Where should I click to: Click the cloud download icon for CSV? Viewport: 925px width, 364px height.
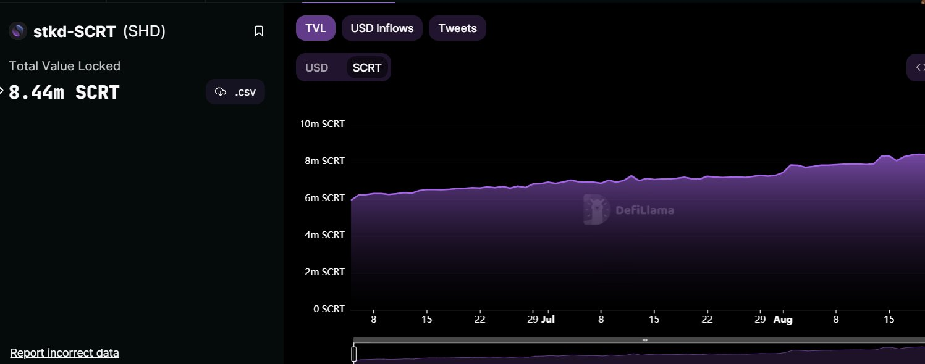click(x=221, y=92)
